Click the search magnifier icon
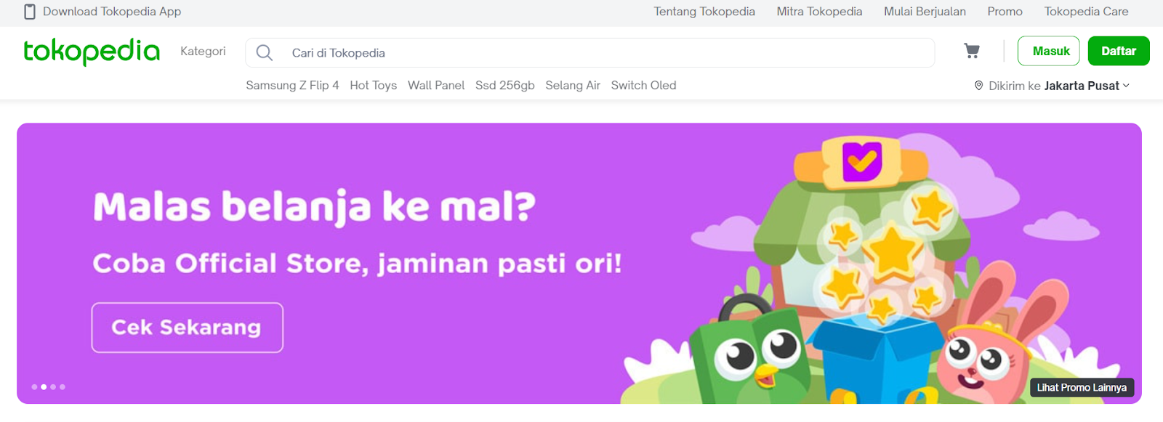This screenshot has height=422, width=1163. [265, 52]
